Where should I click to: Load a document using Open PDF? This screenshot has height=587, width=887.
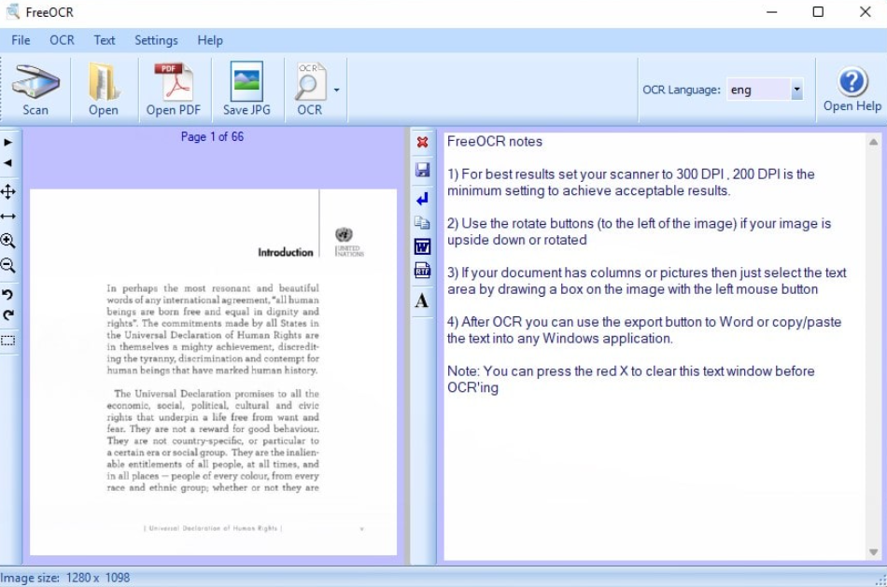point(174,90)
